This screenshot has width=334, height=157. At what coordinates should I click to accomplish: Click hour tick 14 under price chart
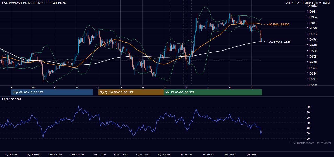(x=77, y=87)
